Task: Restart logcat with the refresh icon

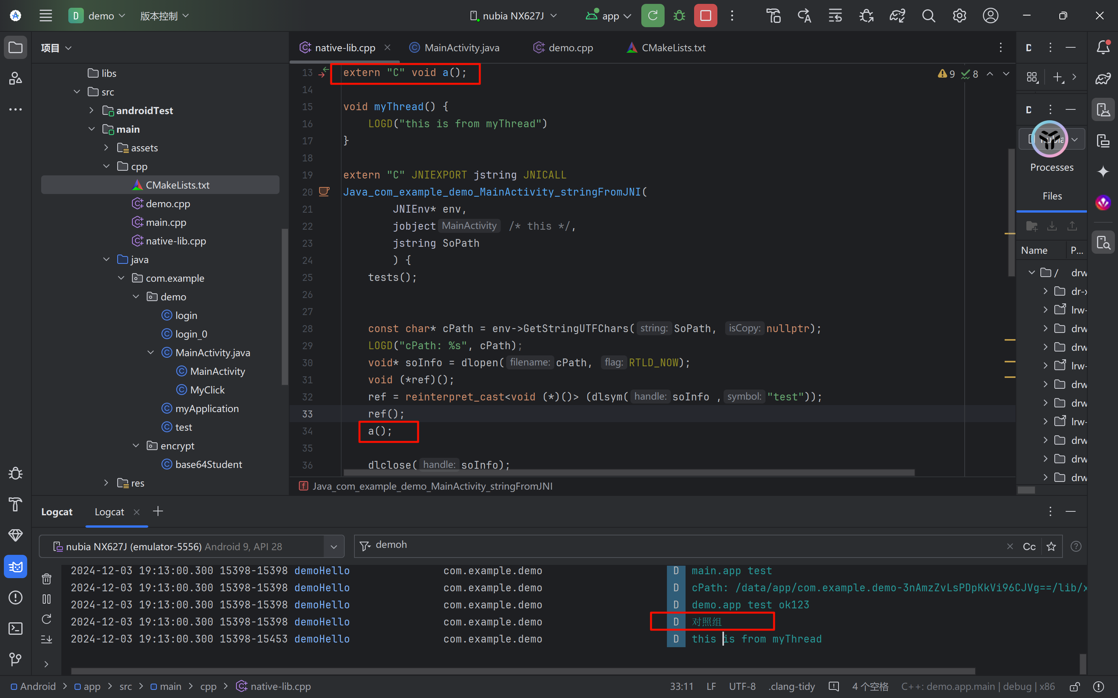Action: 47,619
